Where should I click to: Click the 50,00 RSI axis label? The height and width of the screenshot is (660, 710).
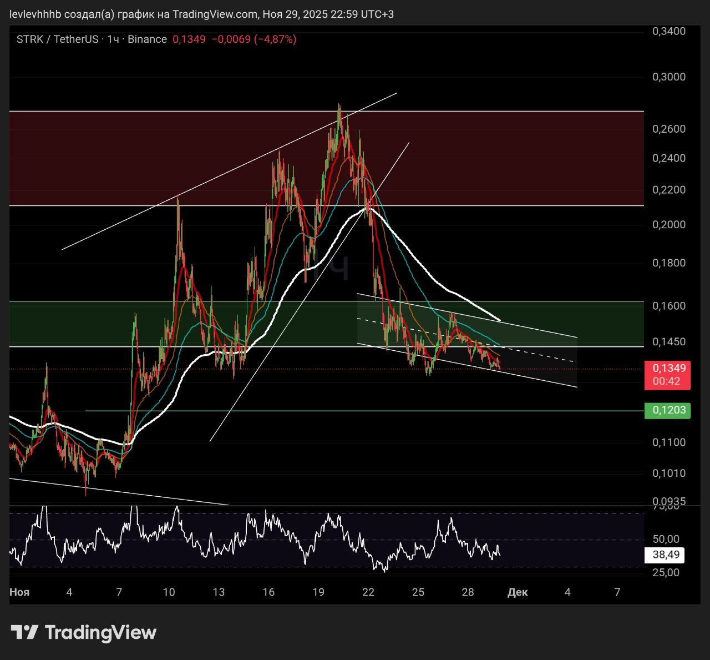click(x=666, y=539)
